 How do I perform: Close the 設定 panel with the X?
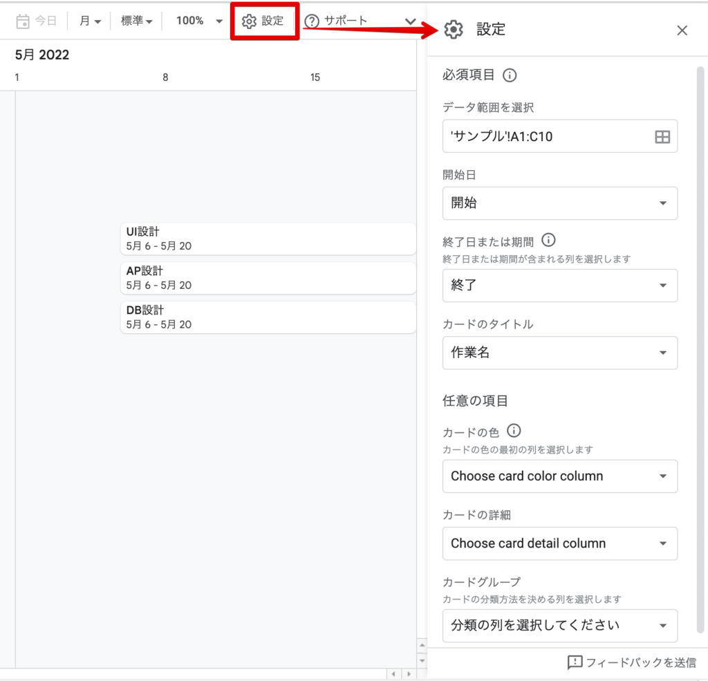tap(682, 30)
